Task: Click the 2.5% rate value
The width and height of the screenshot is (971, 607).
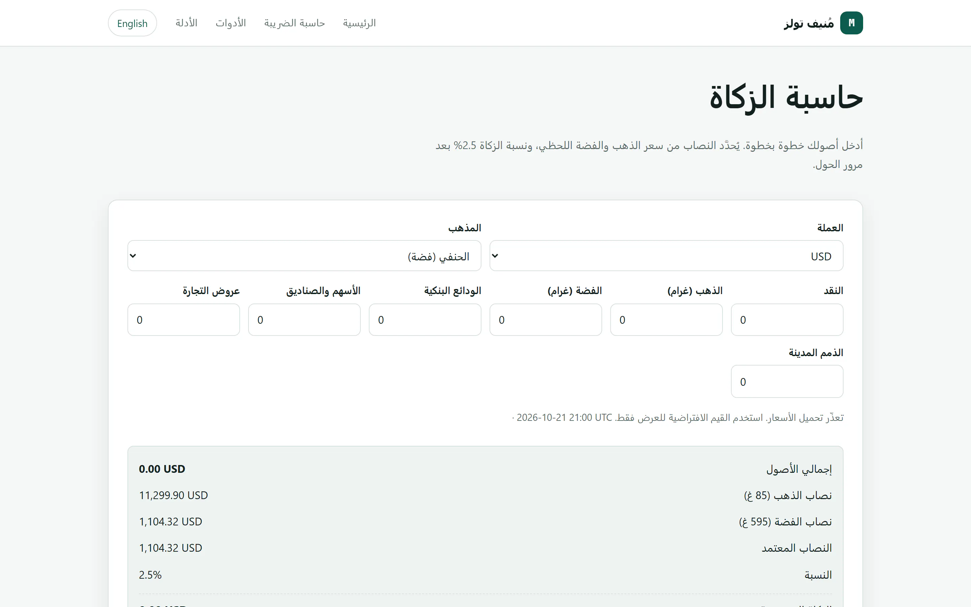Action: pyautogui.click(x=150, y=575)
